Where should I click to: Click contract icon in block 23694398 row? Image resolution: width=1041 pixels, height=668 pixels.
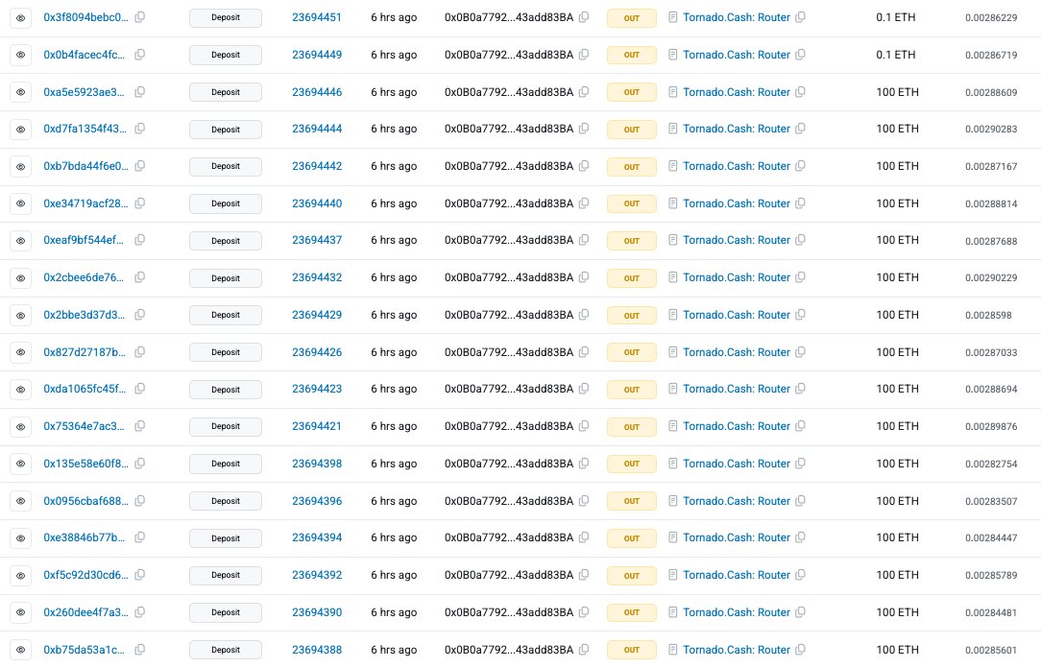pyautogui.click(x=673, y=464)
